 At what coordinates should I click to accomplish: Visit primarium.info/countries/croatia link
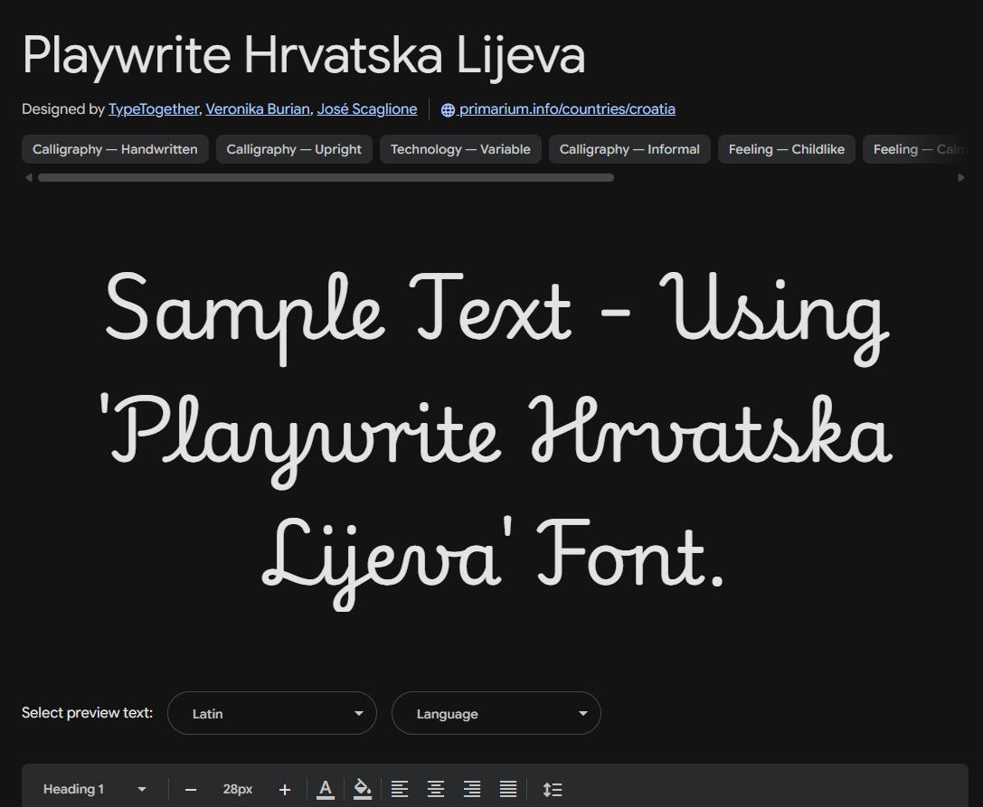567,109
